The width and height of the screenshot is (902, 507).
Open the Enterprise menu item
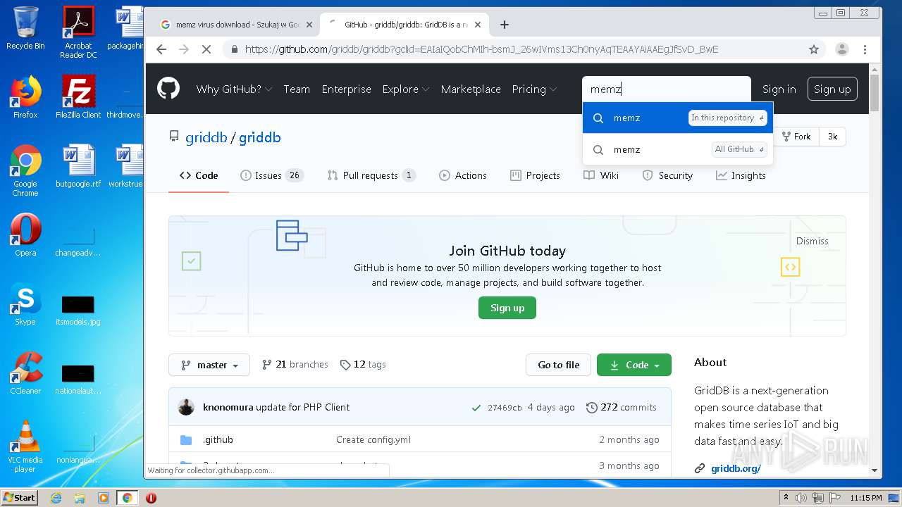point(346,89)
